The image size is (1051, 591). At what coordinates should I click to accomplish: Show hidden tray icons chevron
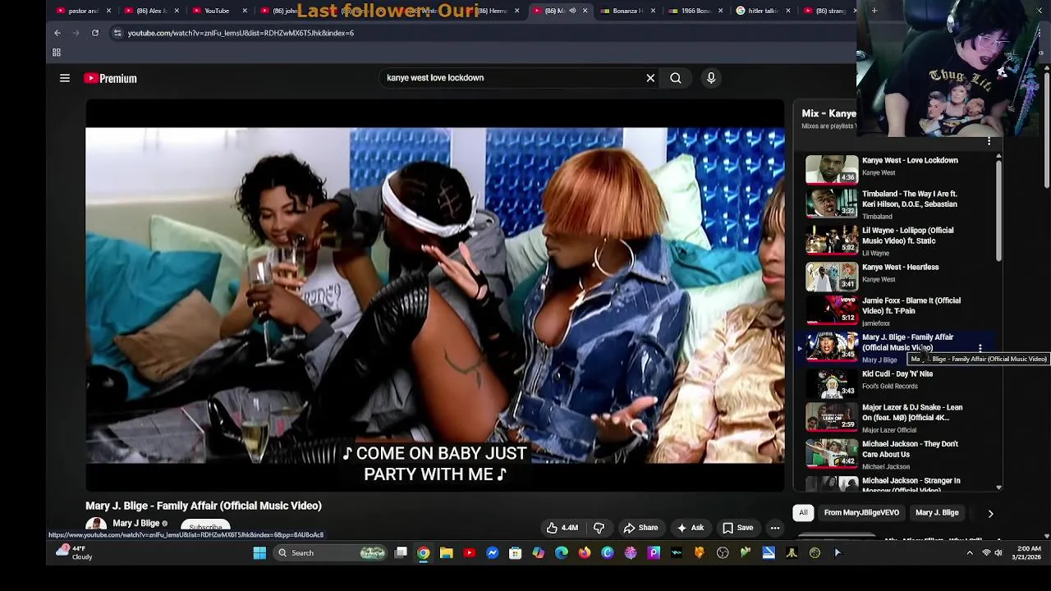point(970,553)
